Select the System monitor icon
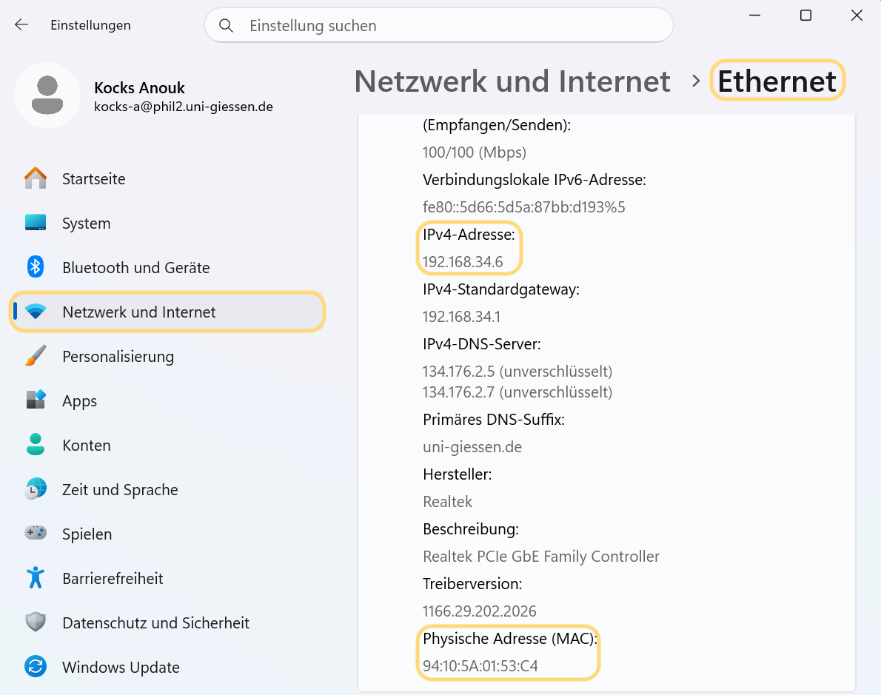The height and width of the screenshot is (695, 881). 36,223
